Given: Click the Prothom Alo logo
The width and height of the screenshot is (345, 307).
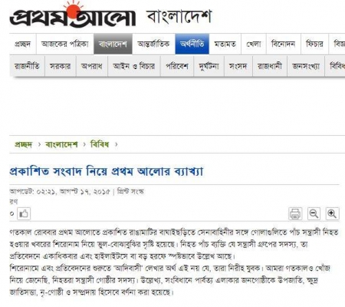Looking at the screenshot, I should [x=73, y=15].
